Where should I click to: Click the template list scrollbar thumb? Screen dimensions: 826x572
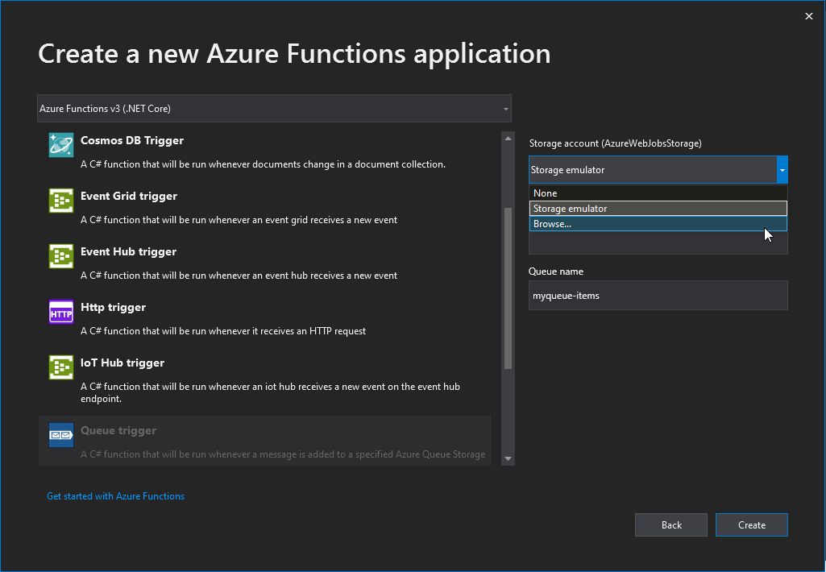508,288
